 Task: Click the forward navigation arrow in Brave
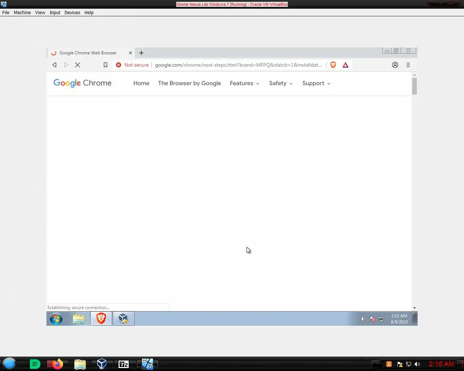coord(66,65)
